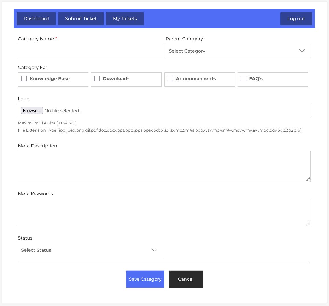The height and width of the screenshot is (306, 329).
Task: Select the FAQ's checkbox
Action: pos(244,79)
